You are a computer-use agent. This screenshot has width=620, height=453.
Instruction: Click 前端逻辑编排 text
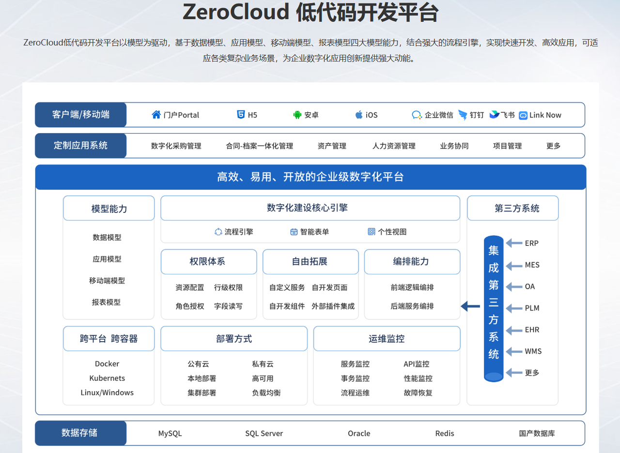coord(412,287)
